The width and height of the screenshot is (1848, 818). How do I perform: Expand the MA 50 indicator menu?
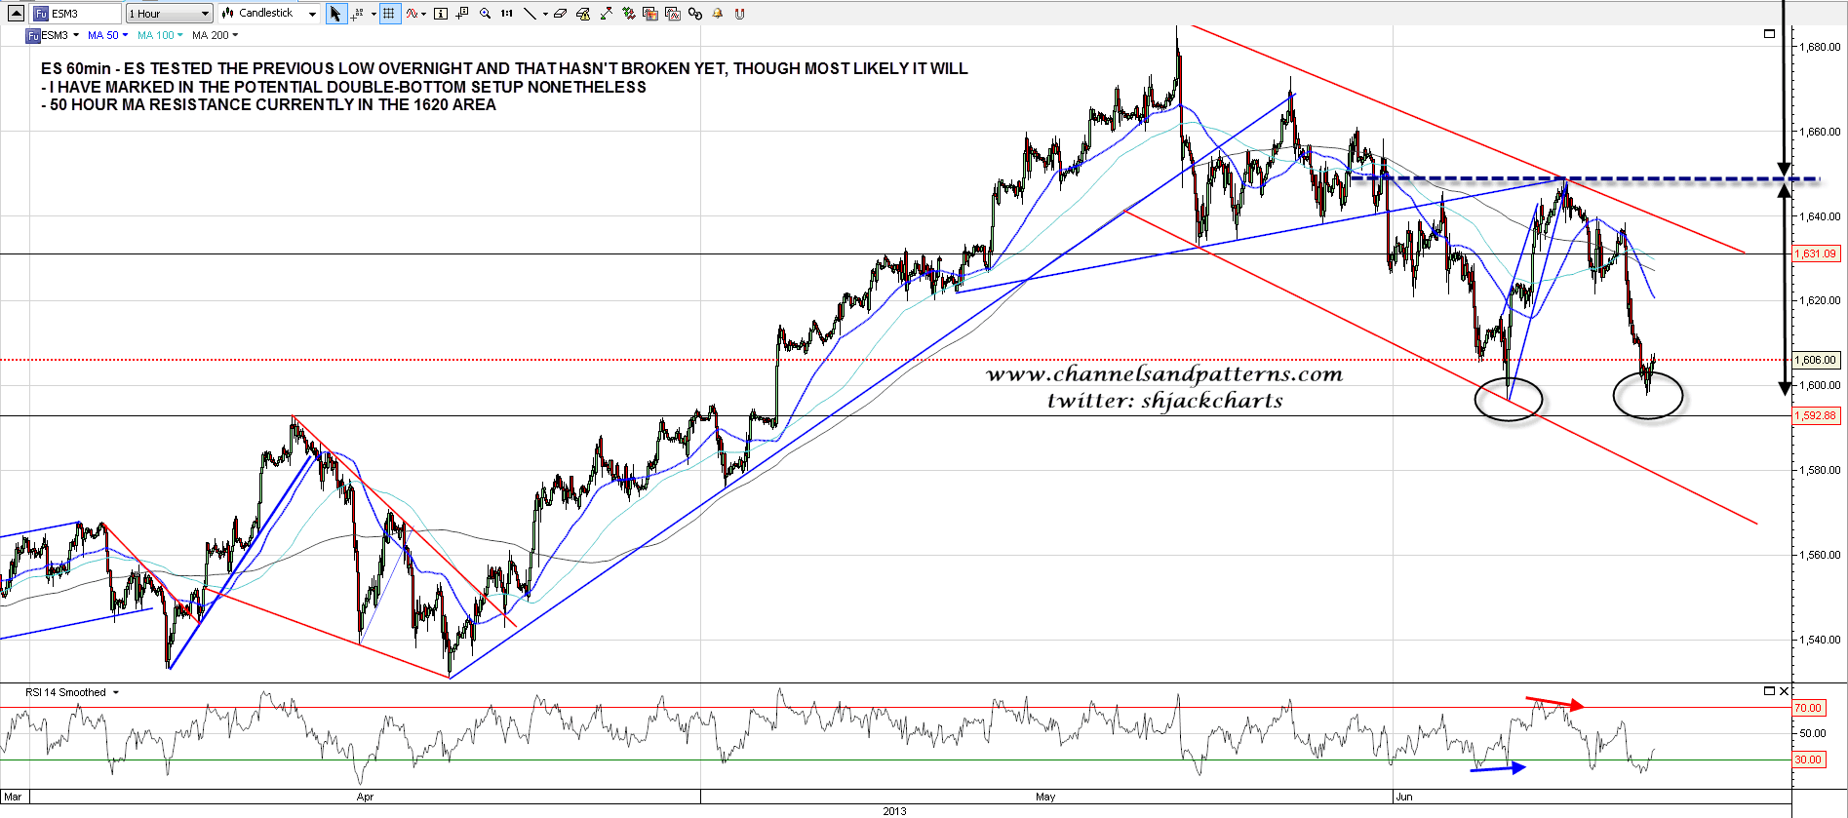(x=107, y=35)
